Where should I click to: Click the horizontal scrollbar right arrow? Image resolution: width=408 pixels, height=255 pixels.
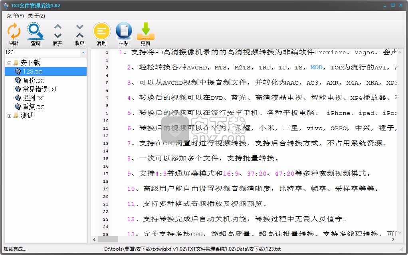click(x=393, y=239)
